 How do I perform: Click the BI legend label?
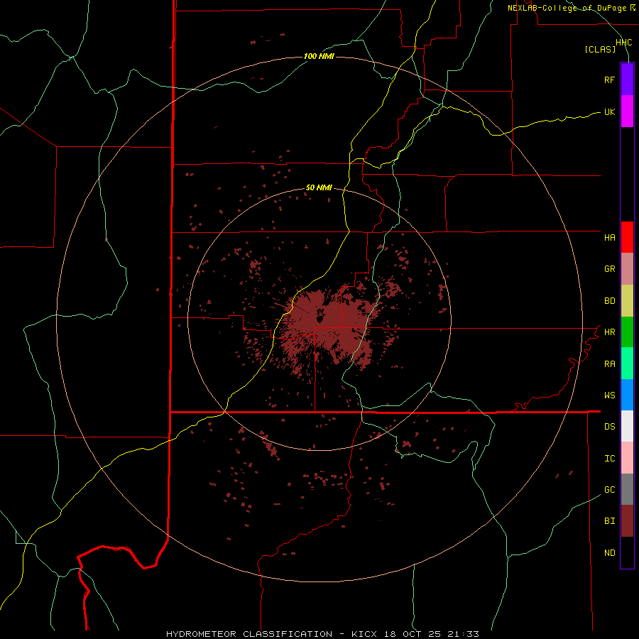coord(609,521)
